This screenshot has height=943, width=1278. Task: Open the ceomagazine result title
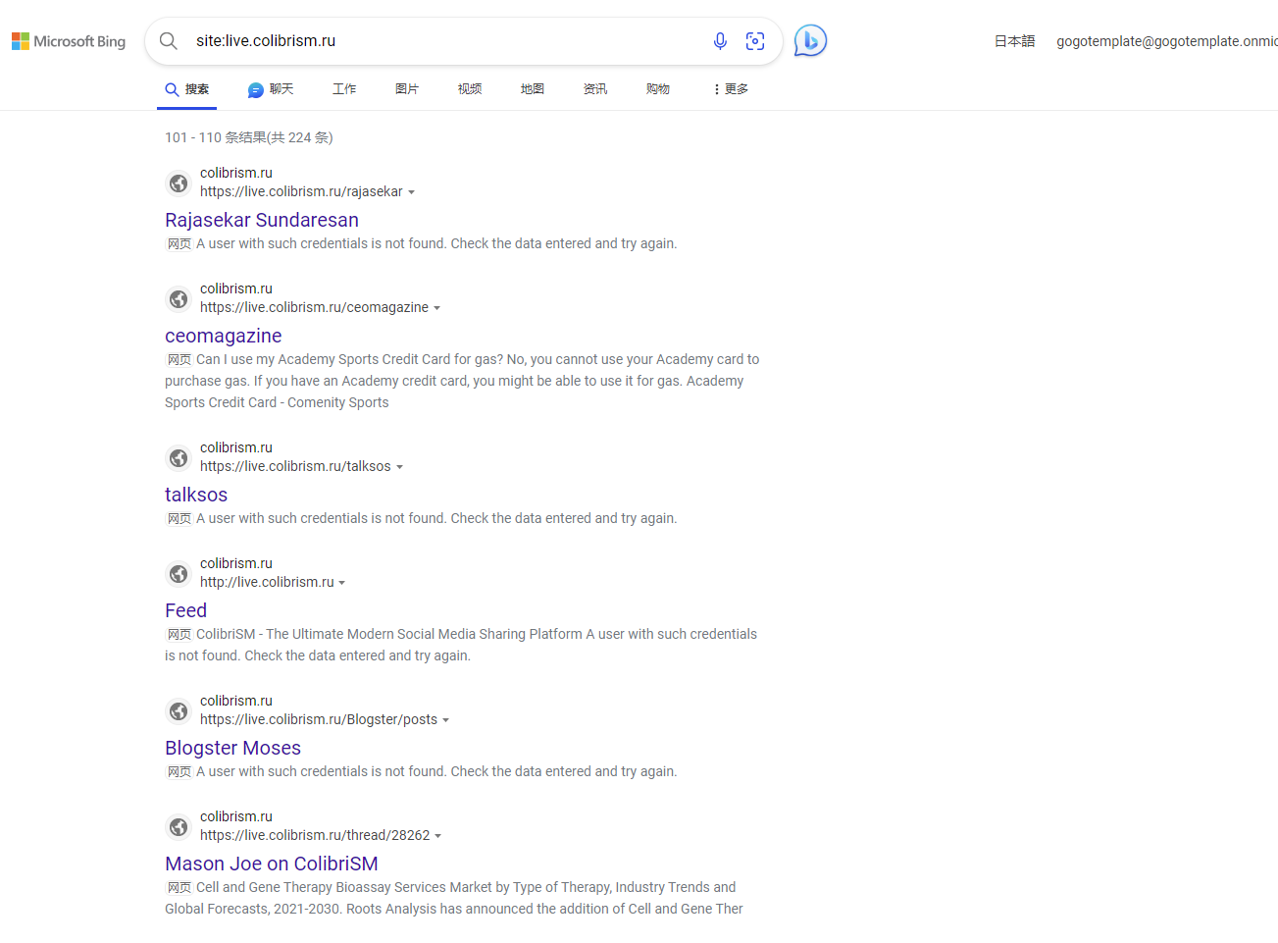click(x=224, y=336)
